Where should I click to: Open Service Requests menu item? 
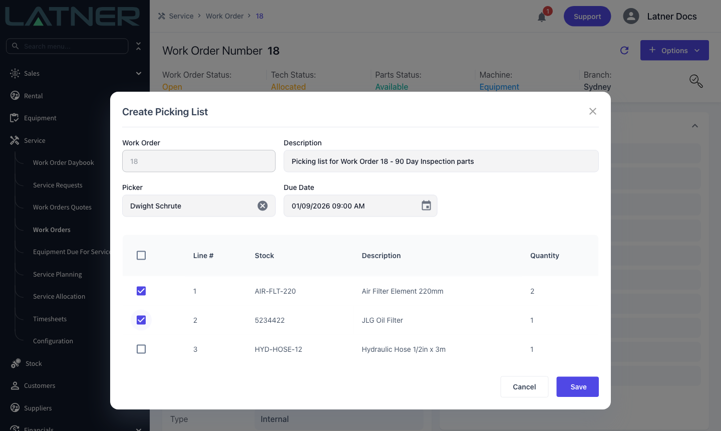[58, 185]
